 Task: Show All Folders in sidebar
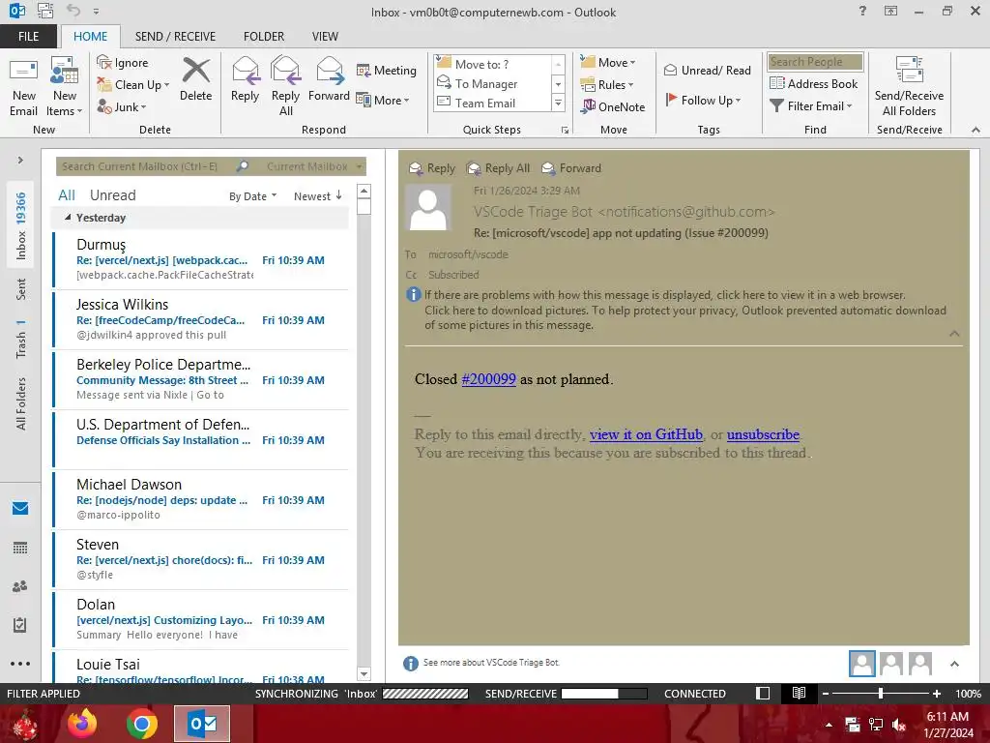[x=21, y=403]
